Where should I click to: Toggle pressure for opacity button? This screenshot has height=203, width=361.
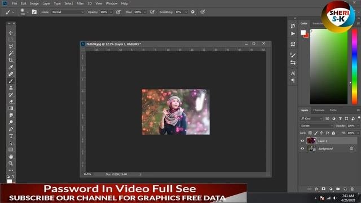click(118, 12)
